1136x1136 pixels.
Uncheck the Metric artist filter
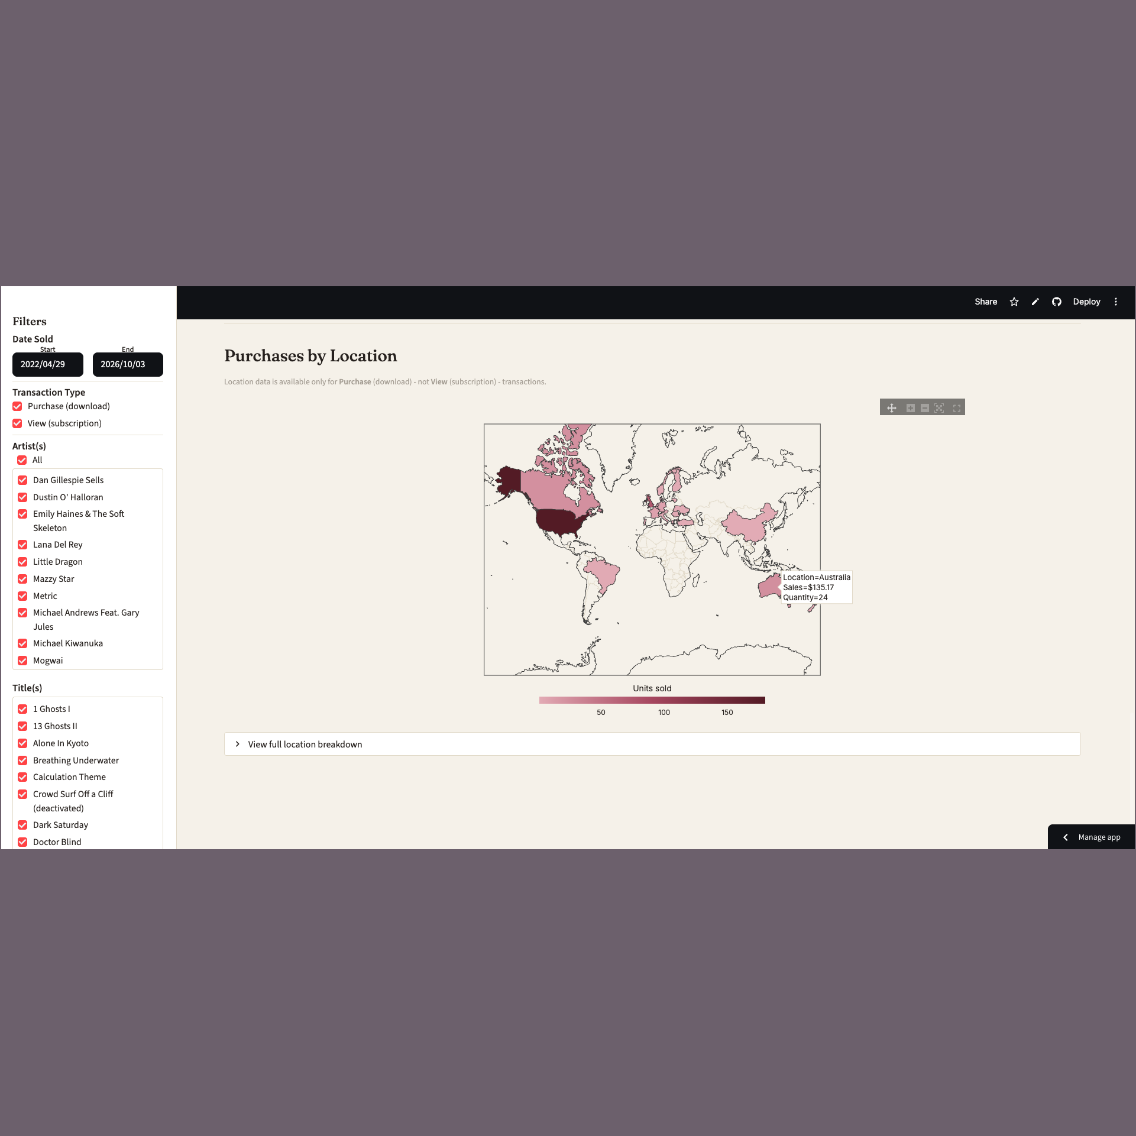(22, 596)
